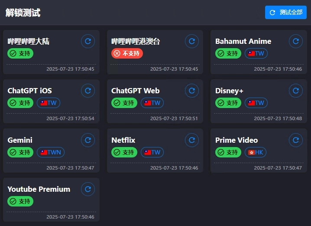Screen dimensions: 311x226
Task: Click TW region tag on ChatGPT iOS
Action: click(49, 103)
